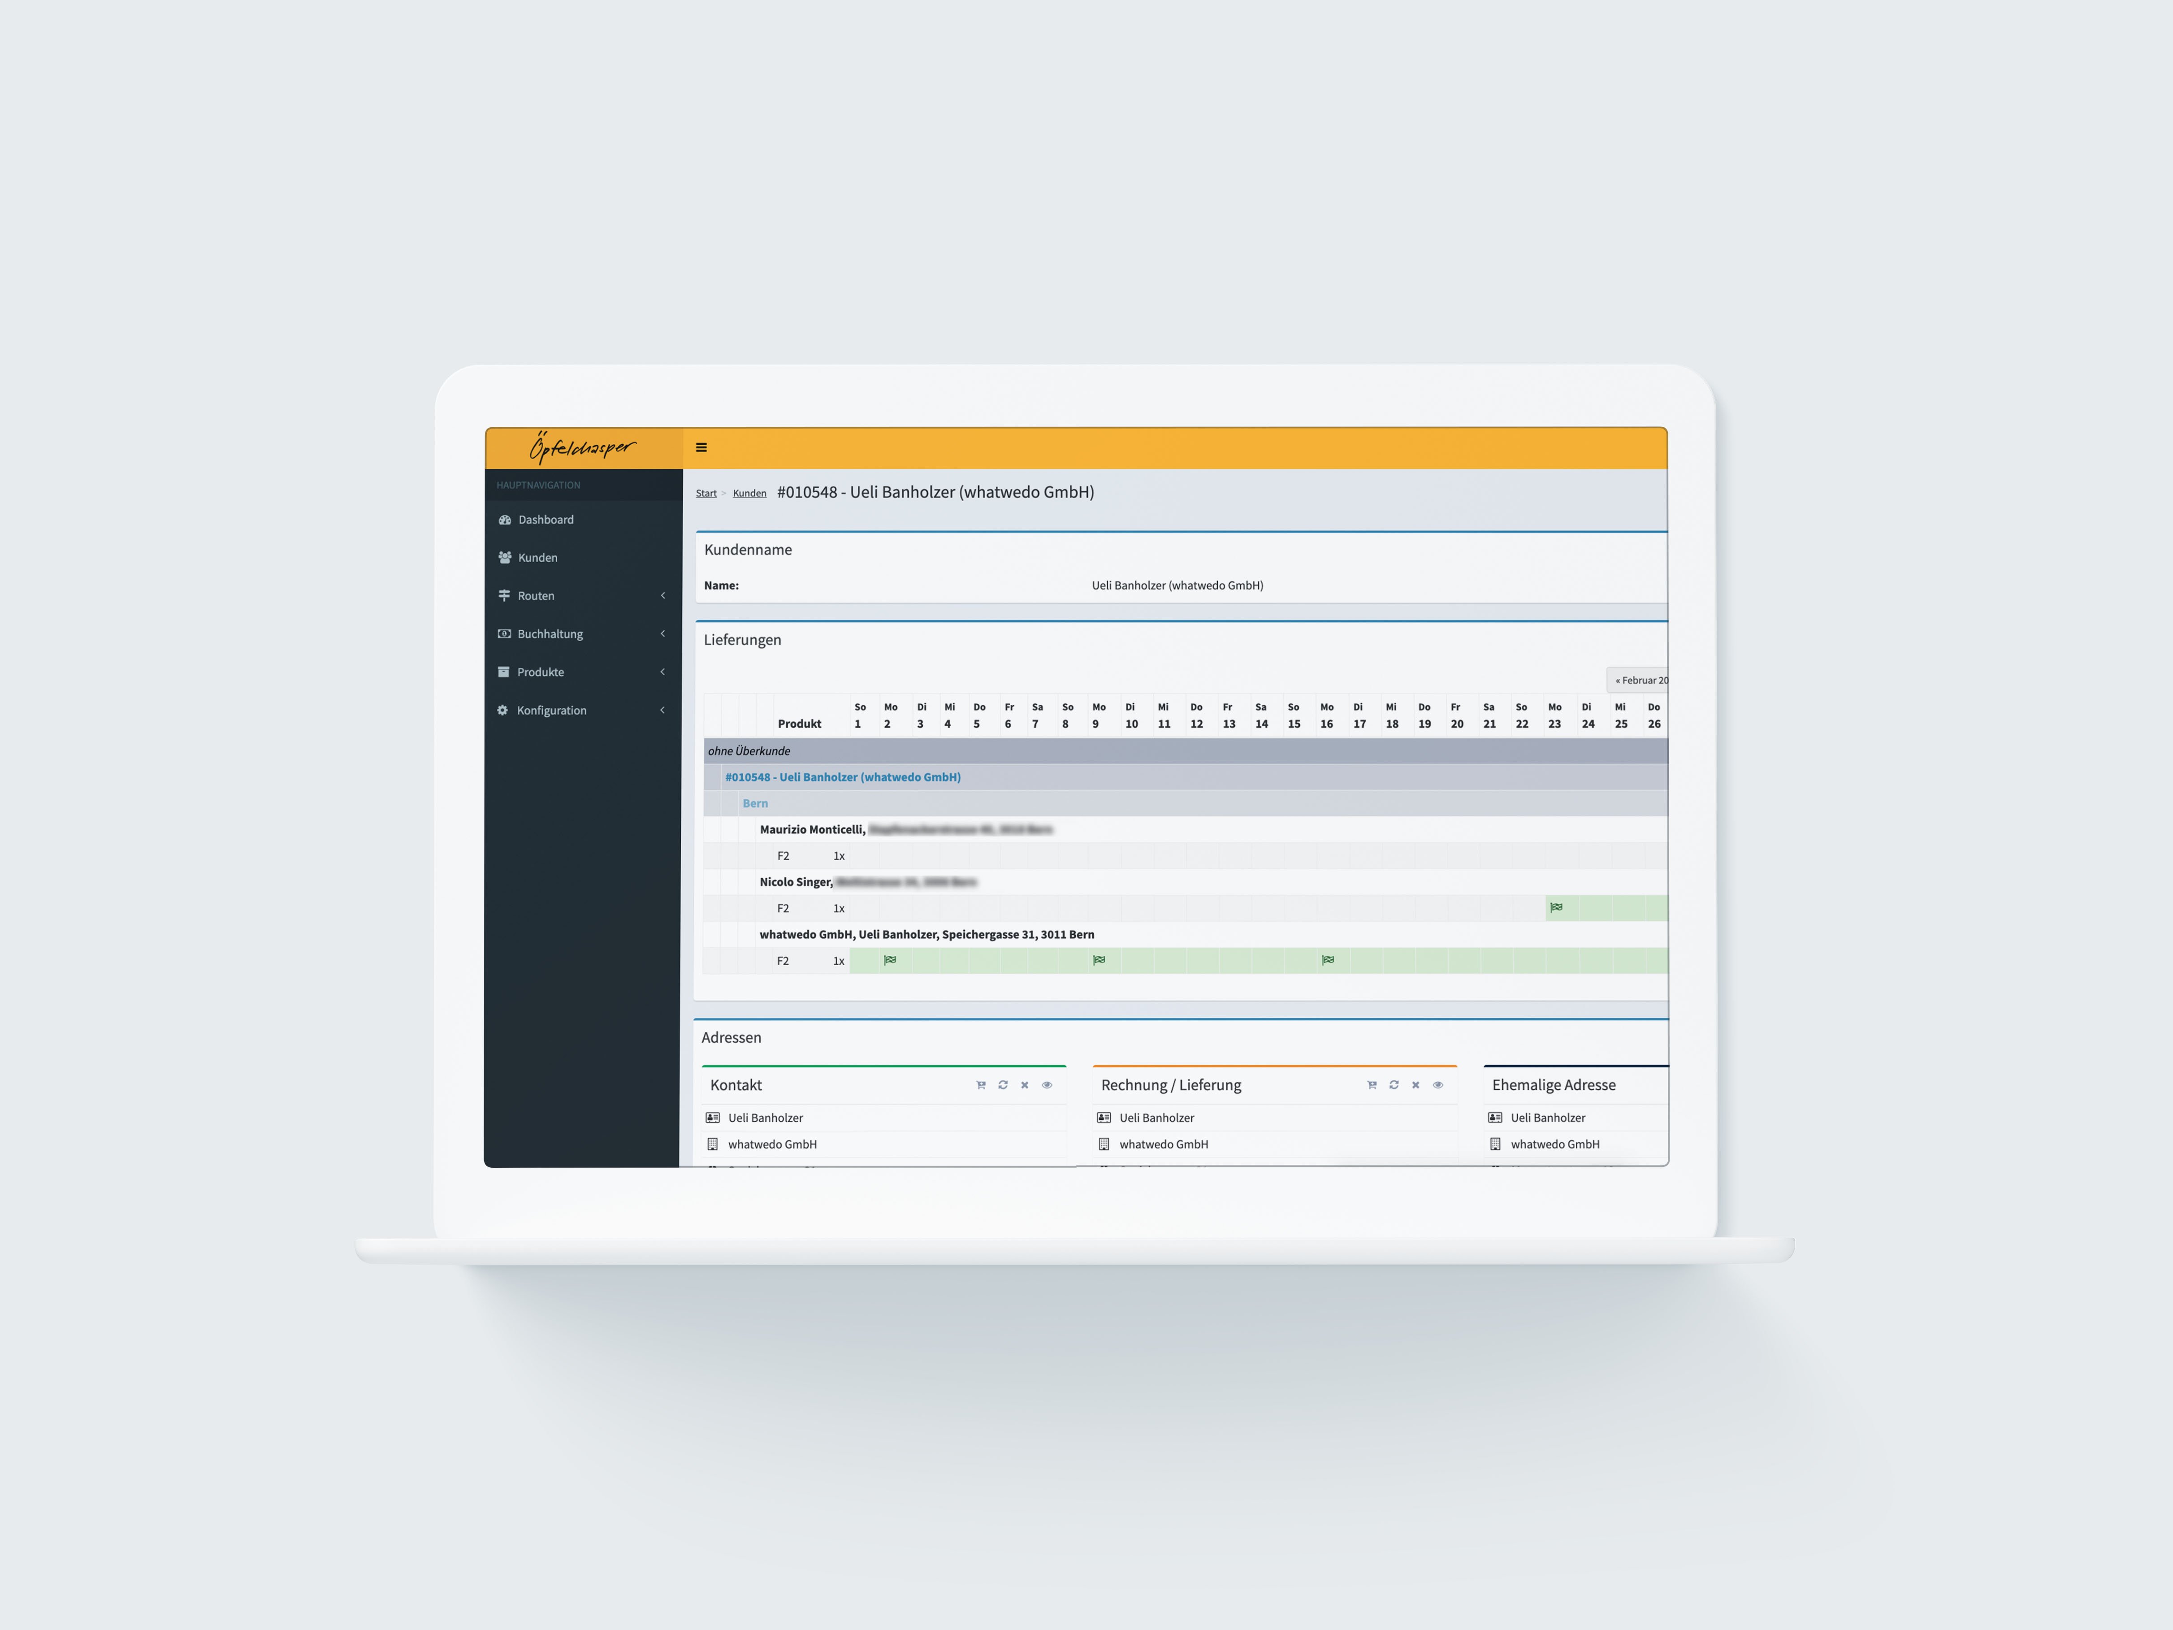
Task: Open Kunden in the main navigation
Action: [x=584, y=557]
